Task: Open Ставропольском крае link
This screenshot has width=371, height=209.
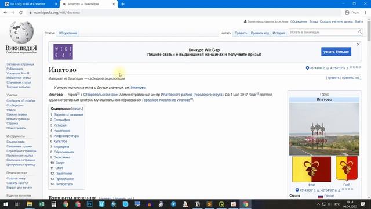Action: [100, 95]
